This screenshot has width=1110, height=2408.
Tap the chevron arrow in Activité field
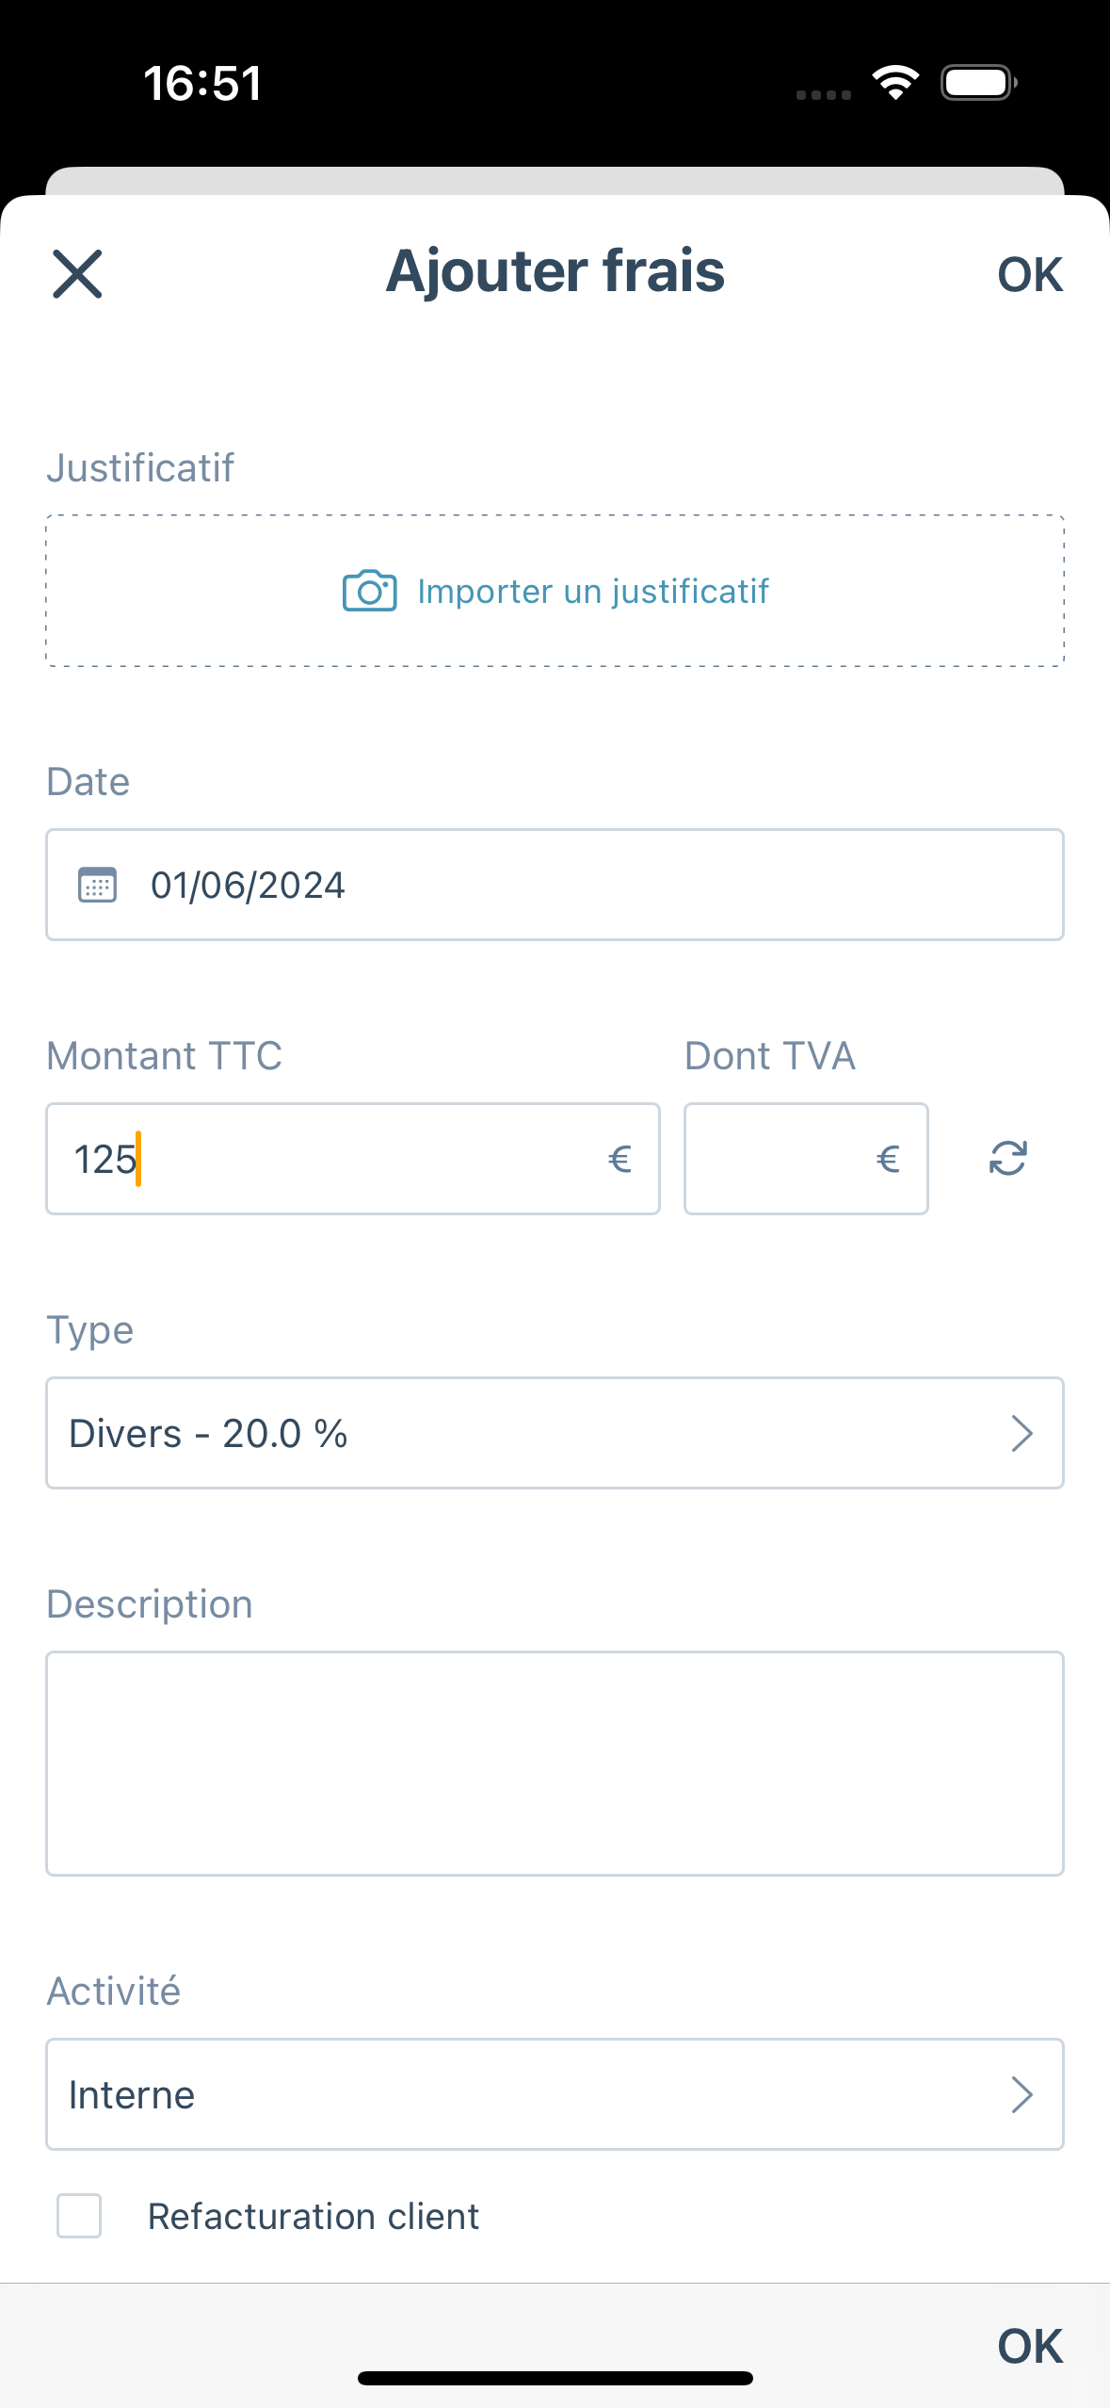(x=1022, y=2094)
